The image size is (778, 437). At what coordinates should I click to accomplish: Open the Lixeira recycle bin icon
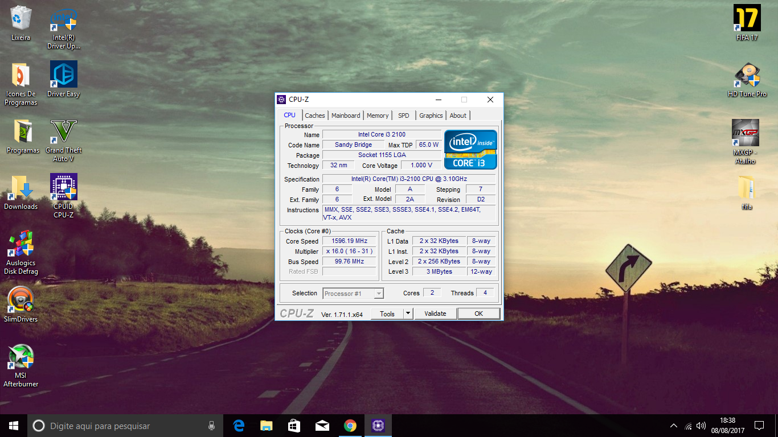pos(21,24)
